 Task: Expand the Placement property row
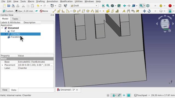click(2, 65)
